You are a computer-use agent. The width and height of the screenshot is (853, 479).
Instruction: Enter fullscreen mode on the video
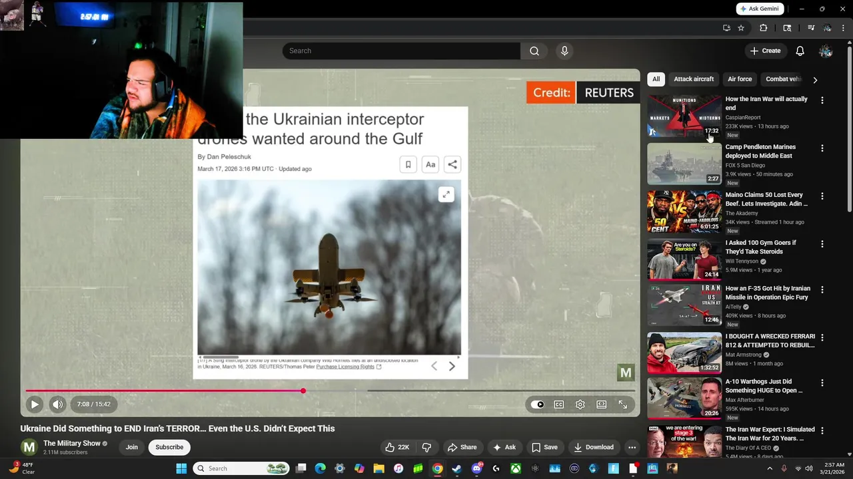(x=622, y=404)
